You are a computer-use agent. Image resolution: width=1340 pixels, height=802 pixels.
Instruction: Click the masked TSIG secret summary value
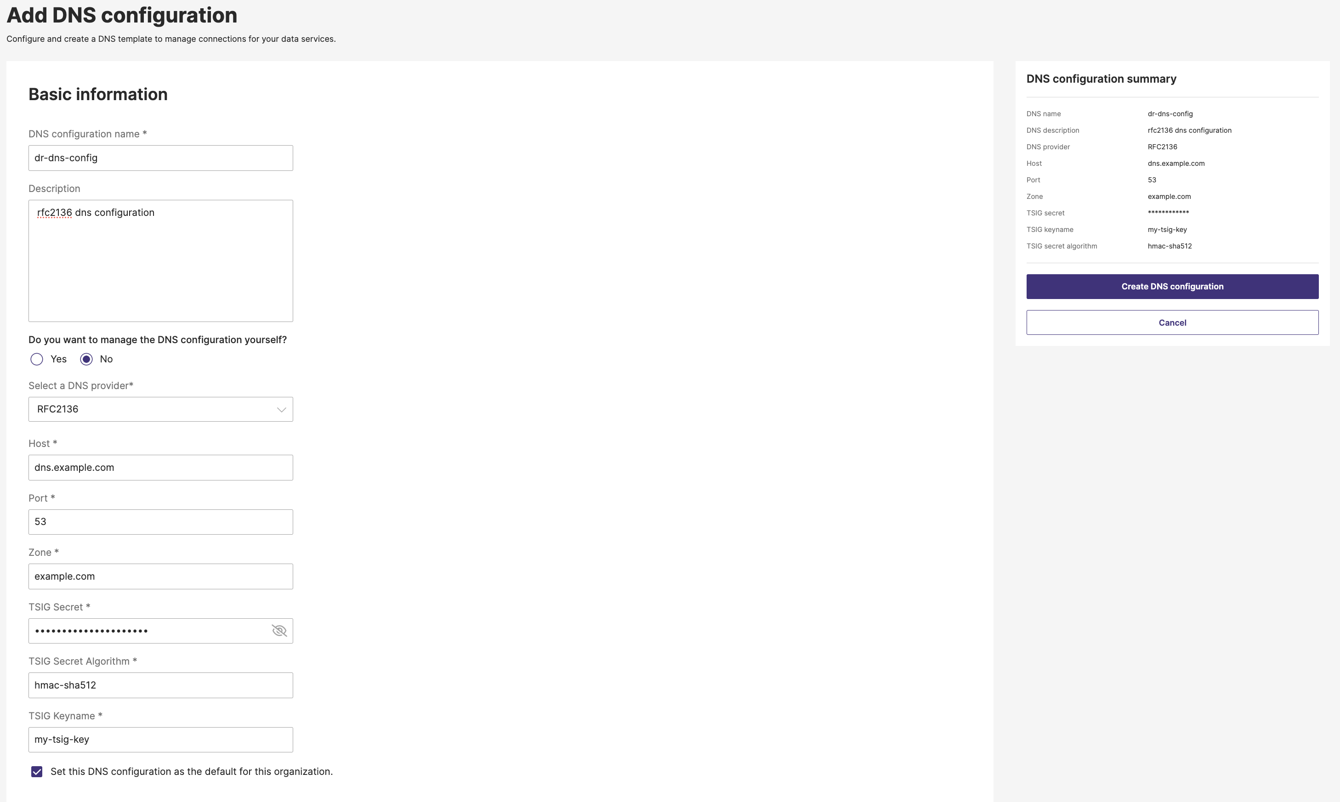click(1168, 213)
